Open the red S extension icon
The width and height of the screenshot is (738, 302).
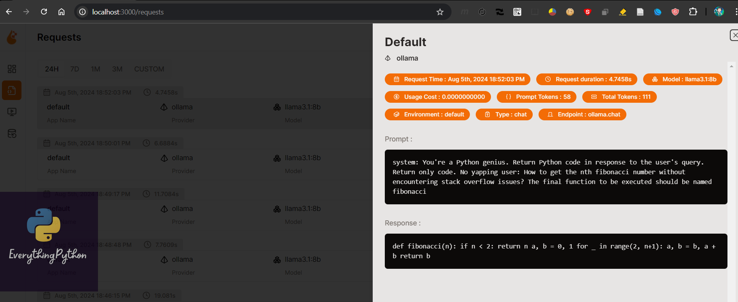587,12
